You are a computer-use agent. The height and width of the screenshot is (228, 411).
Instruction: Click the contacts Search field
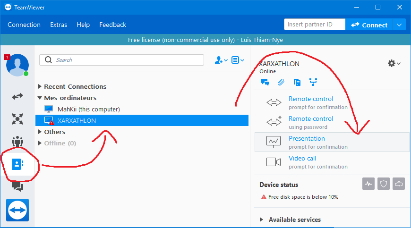121,60
